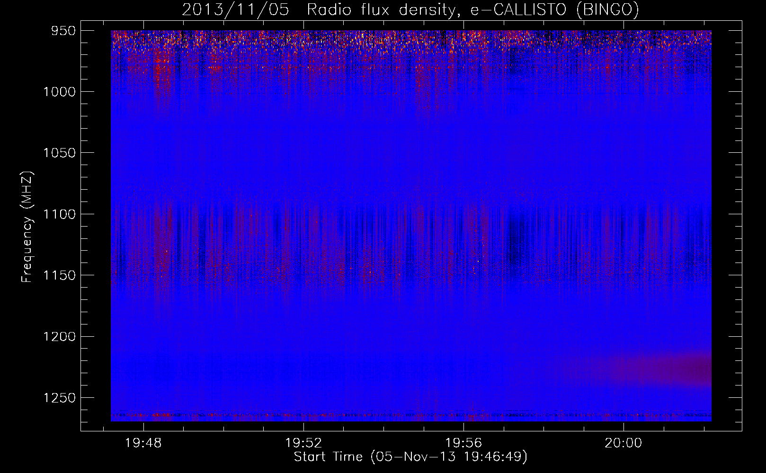Click the '1150' frequency axis label
The height and width of the screenshot is (473, 766).
click(59, 275)
